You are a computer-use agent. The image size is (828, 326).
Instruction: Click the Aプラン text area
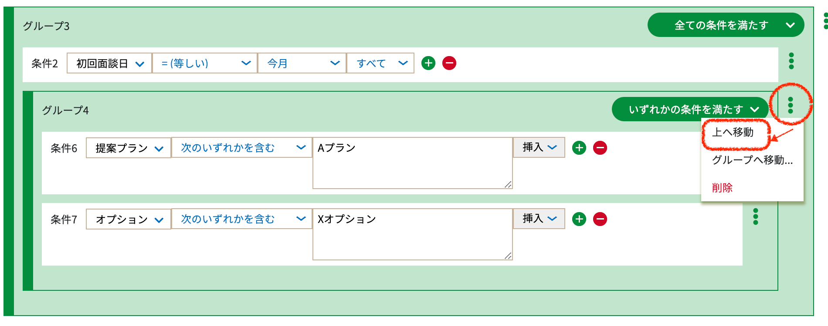413,163
